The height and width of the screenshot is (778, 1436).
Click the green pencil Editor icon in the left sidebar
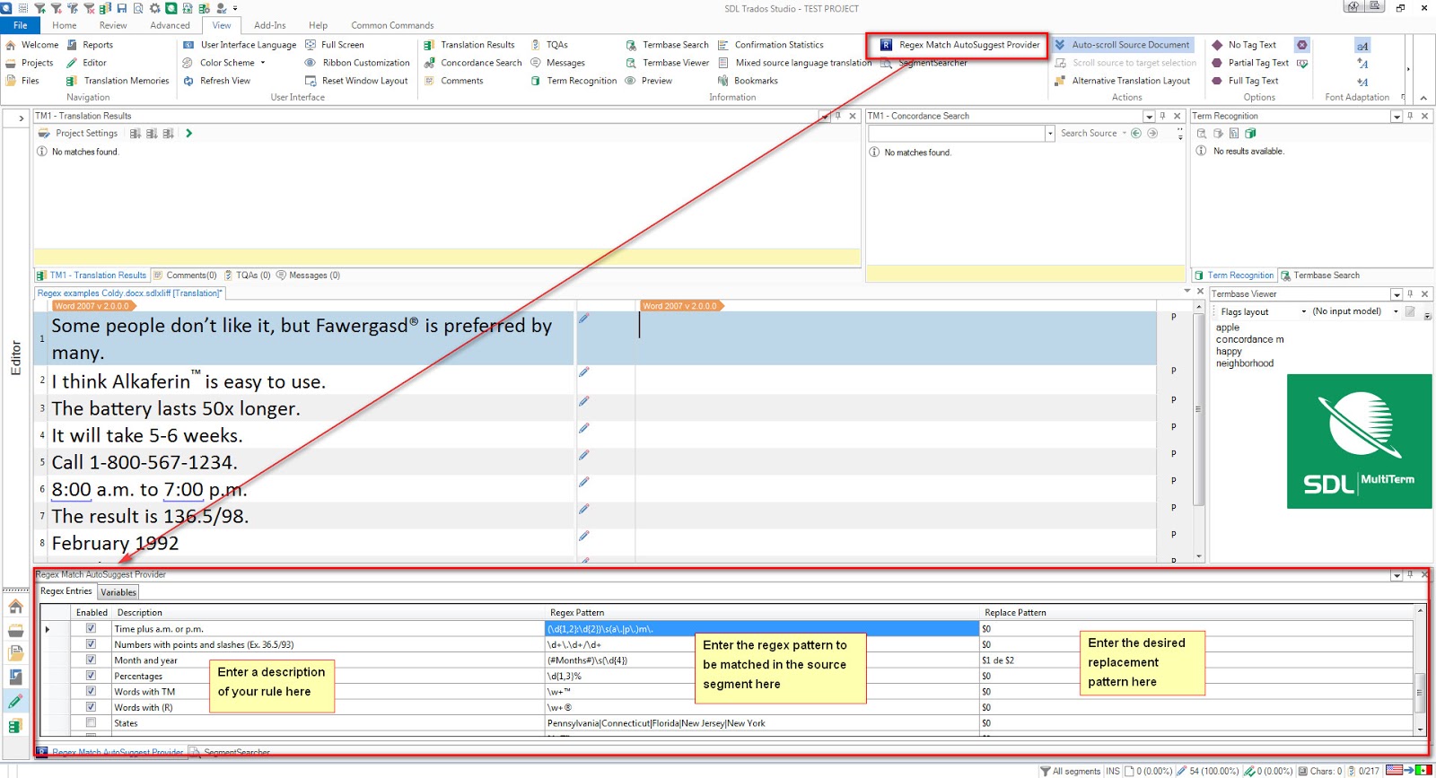15,702
